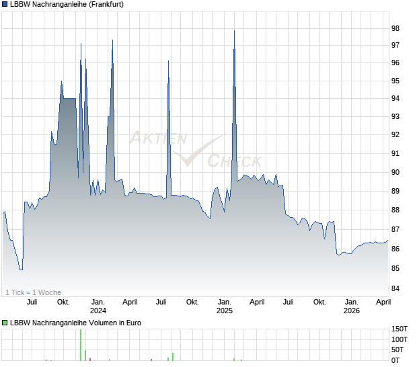Select the Jan. 2025 x-axis label
417x367 pixels.
click(x=225, y=307)
